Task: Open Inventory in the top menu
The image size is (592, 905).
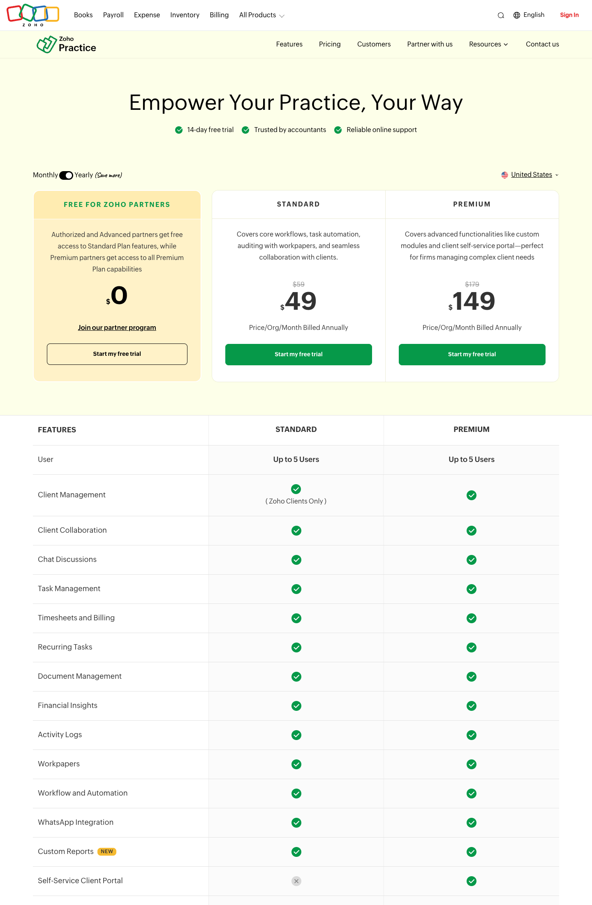Action: (185, 15)
